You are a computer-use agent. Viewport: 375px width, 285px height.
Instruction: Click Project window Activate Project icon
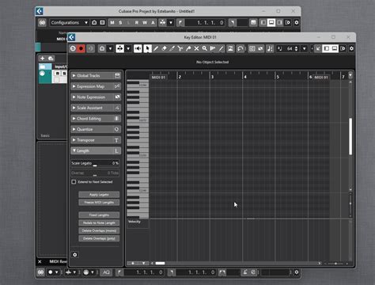pos(43,23)
